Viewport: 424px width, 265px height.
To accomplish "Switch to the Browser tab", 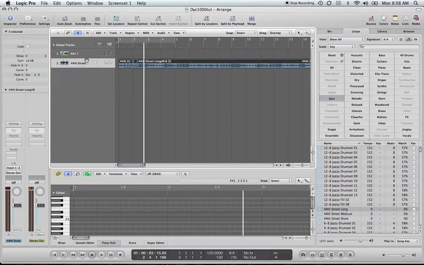I will coord(409,31).
